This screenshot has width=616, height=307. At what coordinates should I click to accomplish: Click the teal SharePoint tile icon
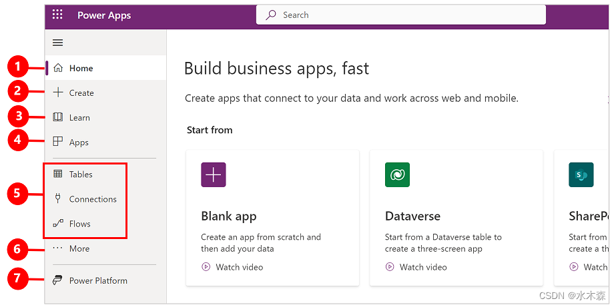pyautogui.click(x=581, y=174)
